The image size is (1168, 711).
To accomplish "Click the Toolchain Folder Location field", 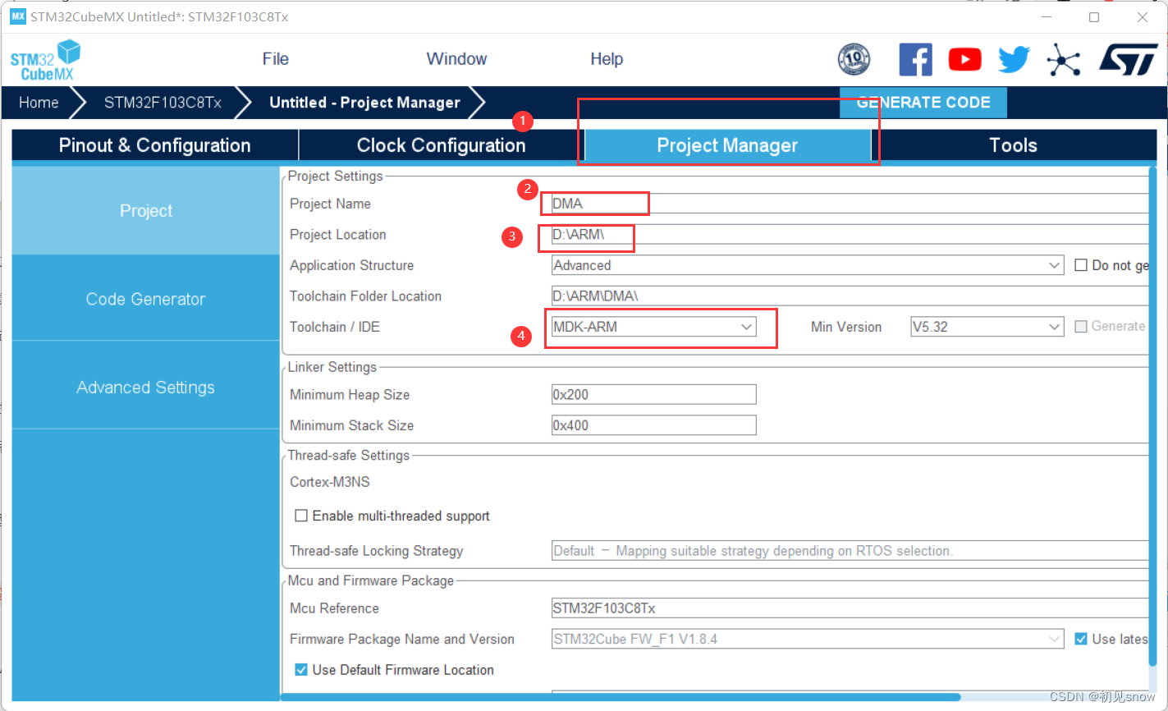I will [x=850, y=296].
